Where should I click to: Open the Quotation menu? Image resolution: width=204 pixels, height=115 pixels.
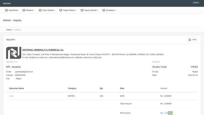(109, 10)
